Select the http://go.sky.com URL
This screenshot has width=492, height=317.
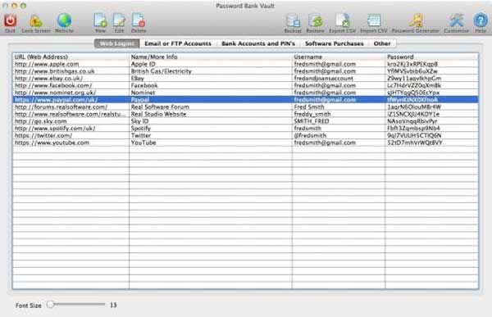click(x=41, y=121)
